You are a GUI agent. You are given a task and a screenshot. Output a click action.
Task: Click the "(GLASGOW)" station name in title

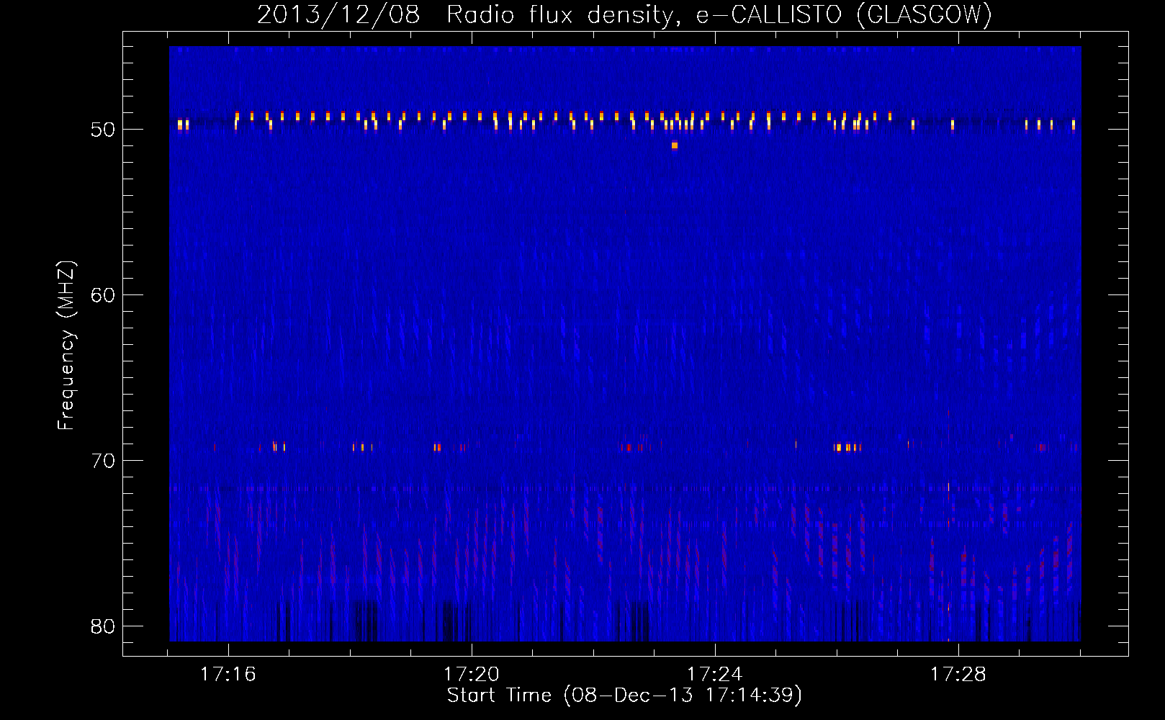pyautogui.click(x=924, y=14)
